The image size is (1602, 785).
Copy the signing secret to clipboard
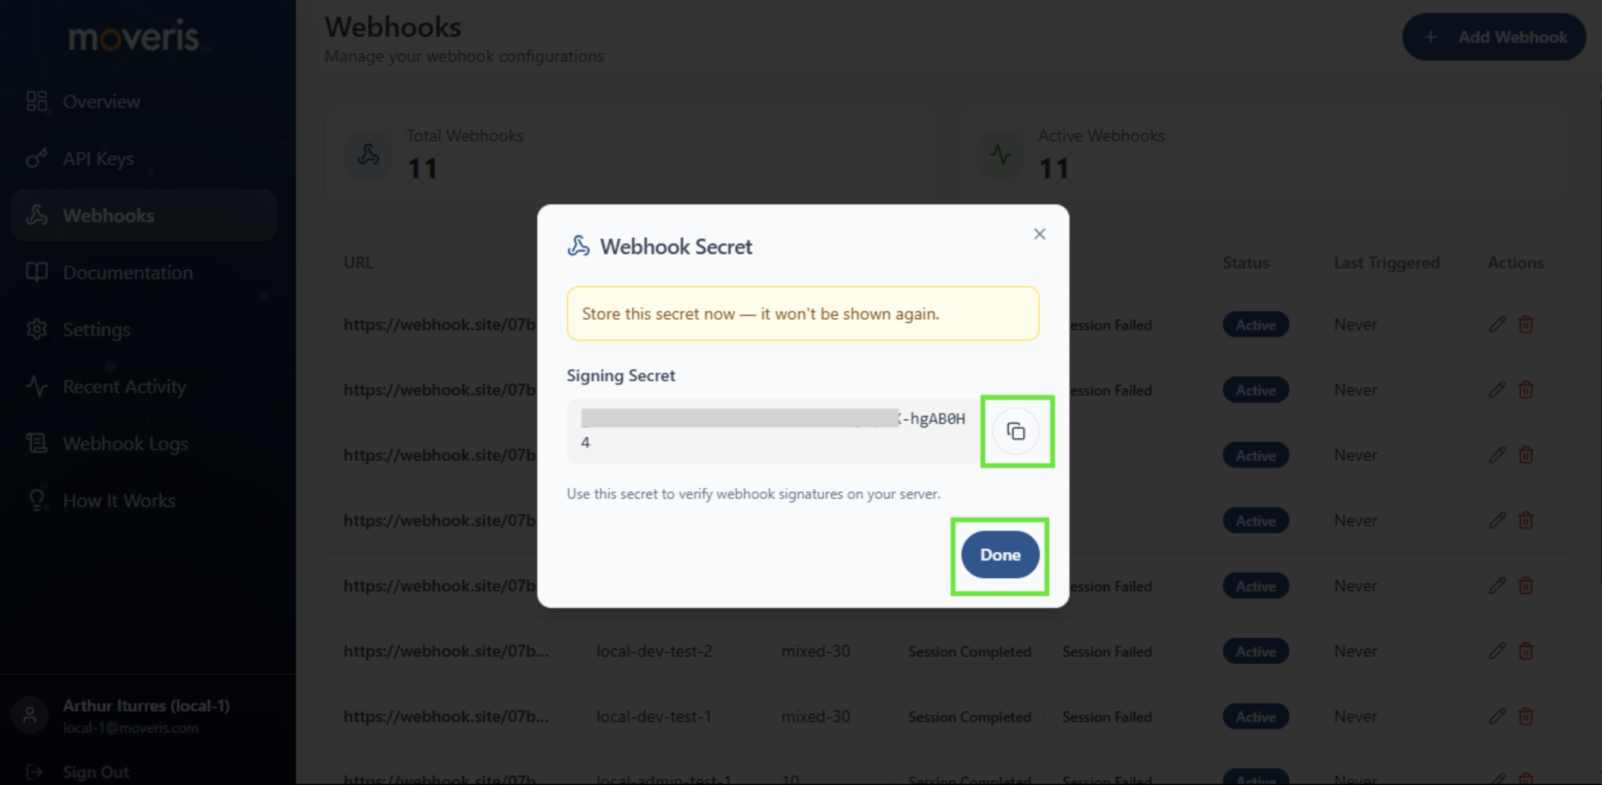(x=1016, y=431)
